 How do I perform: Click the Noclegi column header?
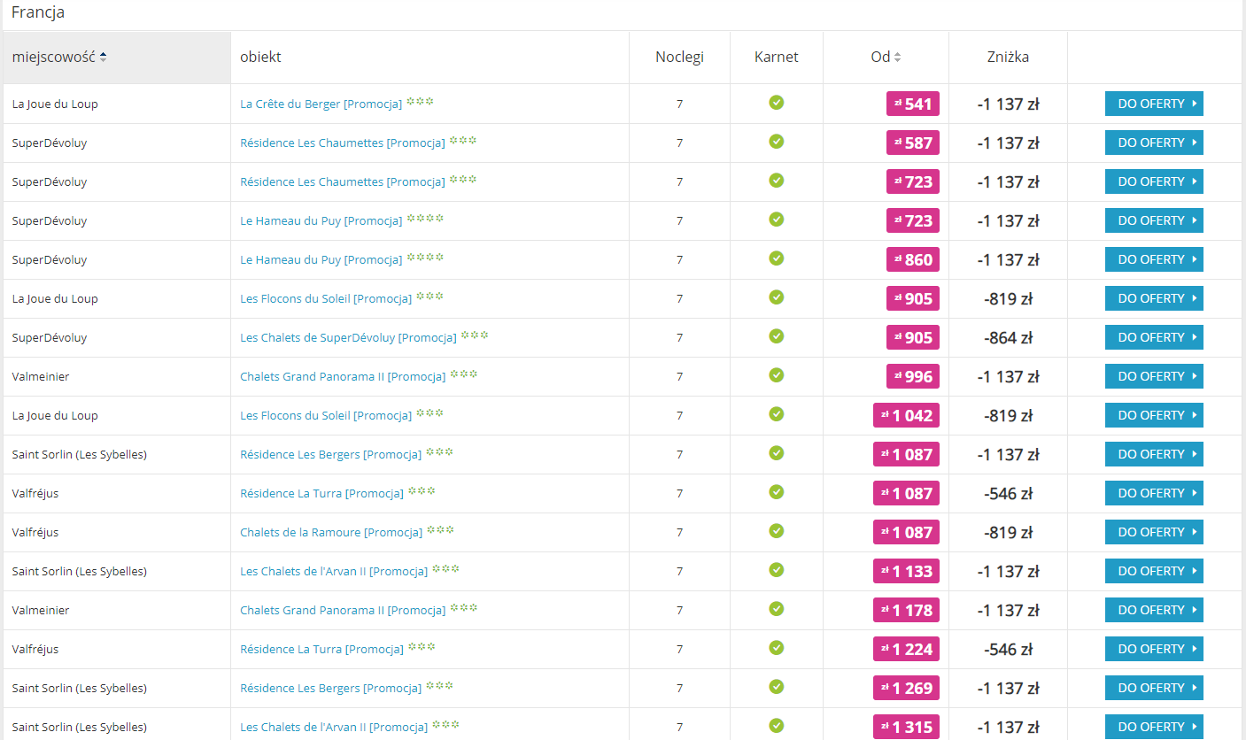(x=679, y=58)
